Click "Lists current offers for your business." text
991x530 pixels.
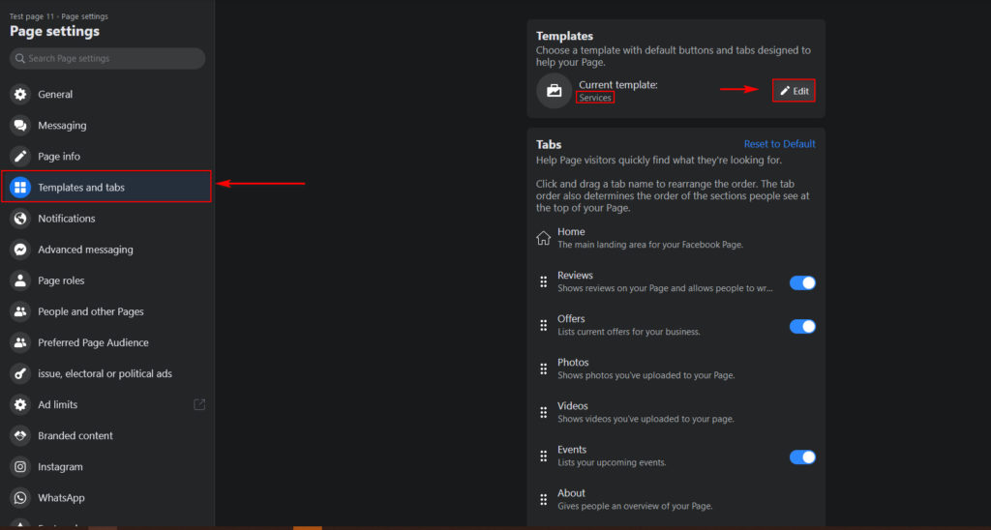point(629,332)
